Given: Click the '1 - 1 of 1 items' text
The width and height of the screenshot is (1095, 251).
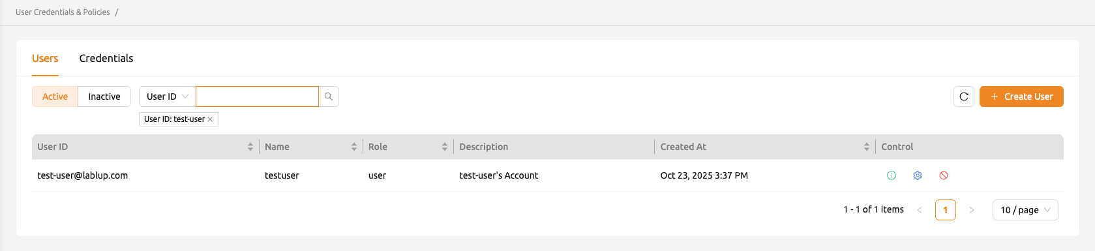Looking at the screenshot, I should tap(873, 209).
